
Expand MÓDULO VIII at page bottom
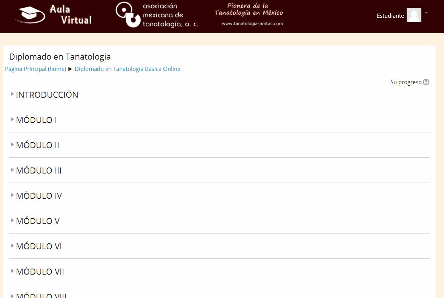41,295
